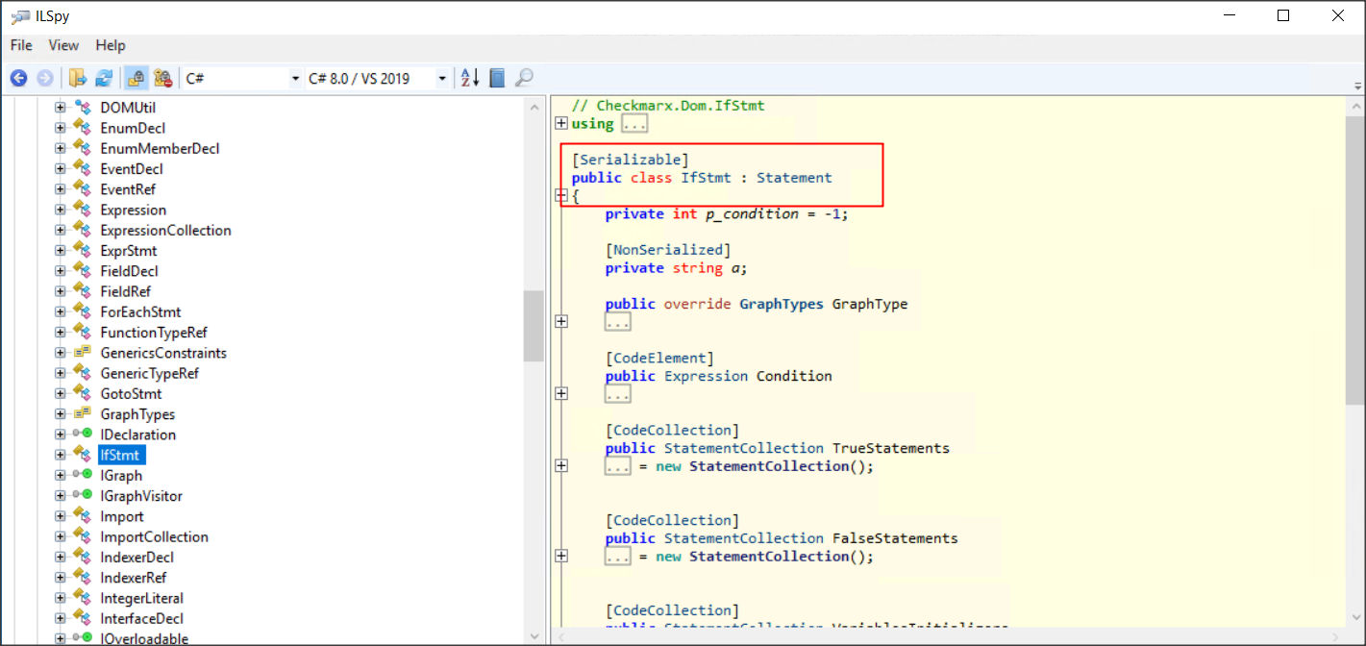Viewport: 1366px width, 646px height.
Task: Open the File menu
Action: (20, 45)
